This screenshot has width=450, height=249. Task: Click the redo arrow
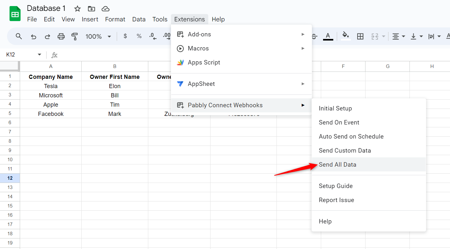[47, 36]
